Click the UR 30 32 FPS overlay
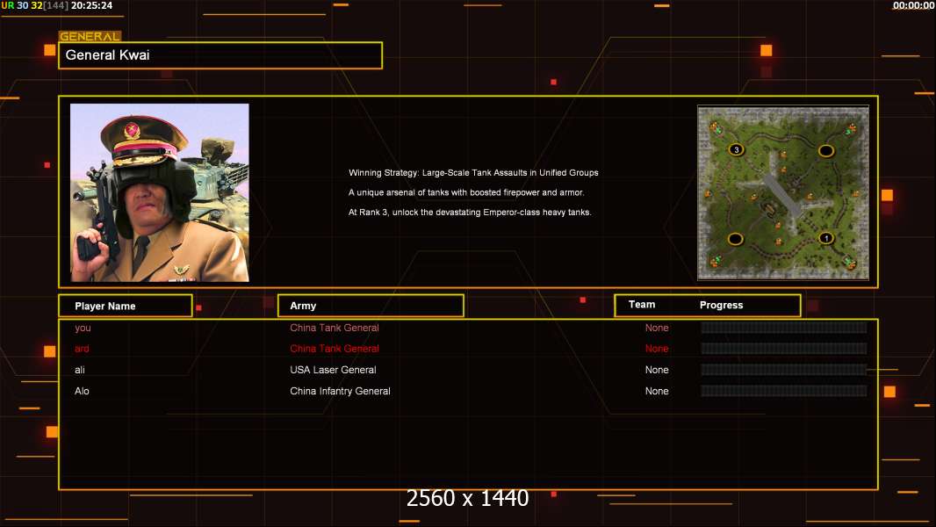The height and width of the screenshot is (527, 936). click(x=34, y=5)
